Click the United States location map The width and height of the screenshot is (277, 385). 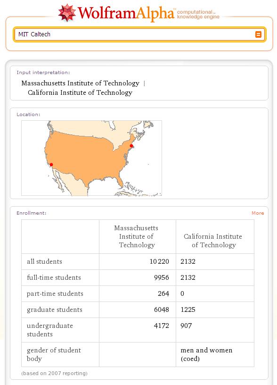click(x=91, y=158)
